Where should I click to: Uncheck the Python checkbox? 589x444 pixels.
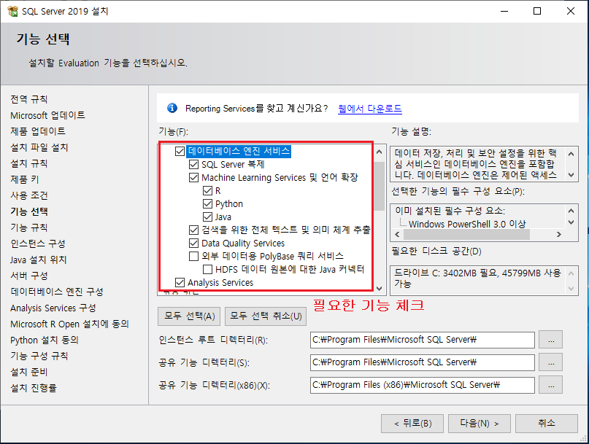(x=207, y=204)
